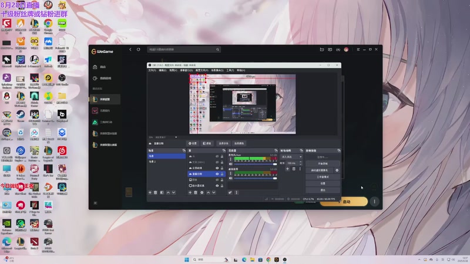Pop out the Scenes dock panel
470x264 pixels.
184,151
